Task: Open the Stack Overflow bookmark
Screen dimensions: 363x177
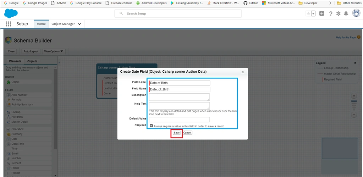Action: tap(224, 3)
